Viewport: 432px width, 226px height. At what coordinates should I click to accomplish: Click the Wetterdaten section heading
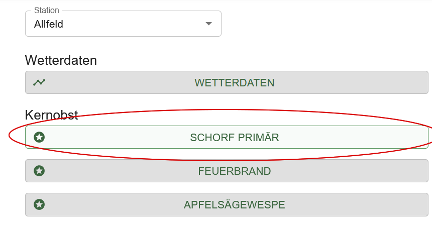coord(61,60)
